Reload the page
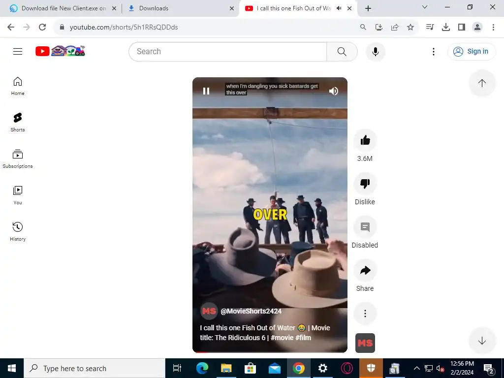 click(x=42, y=27)
